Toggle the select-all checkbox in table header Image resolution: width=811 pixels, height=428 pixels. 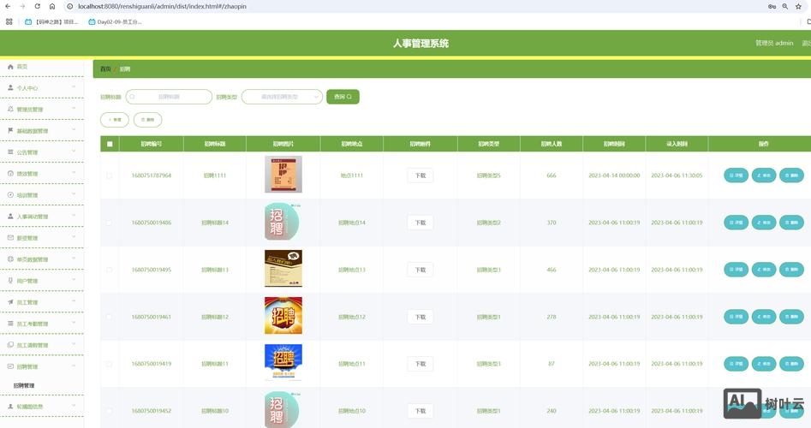pyautogui.click(x=109, y=145)
